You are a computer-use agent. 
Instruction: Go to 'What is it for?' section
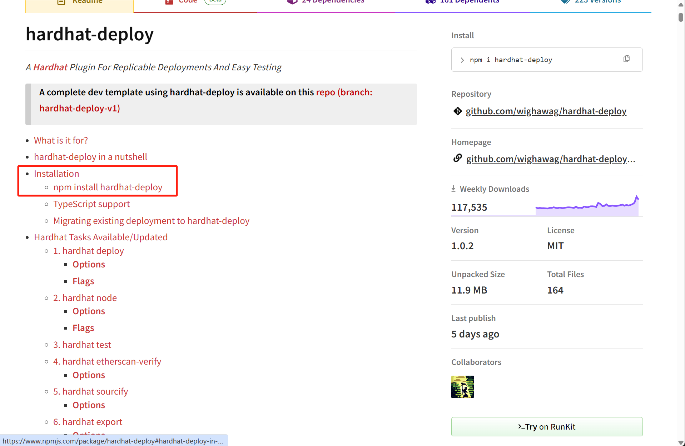(x=61, y=140)
